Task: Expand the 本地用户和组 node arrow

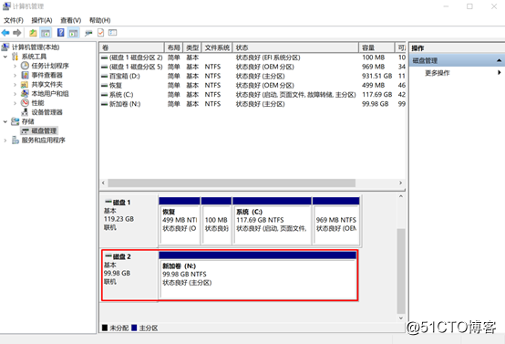Action: pos(15,94)
